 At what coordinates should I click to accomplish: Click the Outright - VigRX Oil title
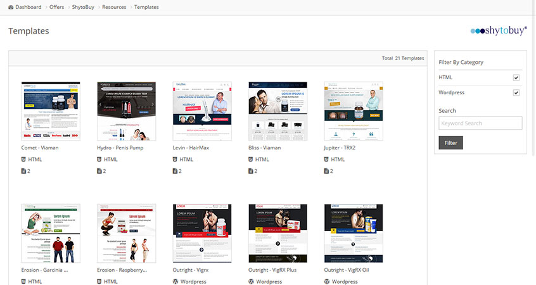point(347,270)
